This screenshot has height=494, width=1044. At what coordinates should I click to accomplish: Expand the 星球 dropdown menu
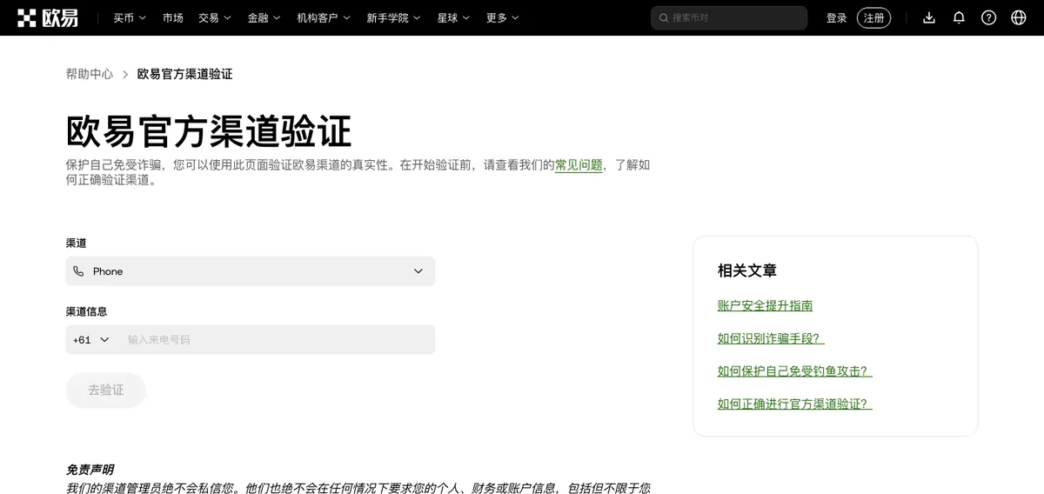453,17
